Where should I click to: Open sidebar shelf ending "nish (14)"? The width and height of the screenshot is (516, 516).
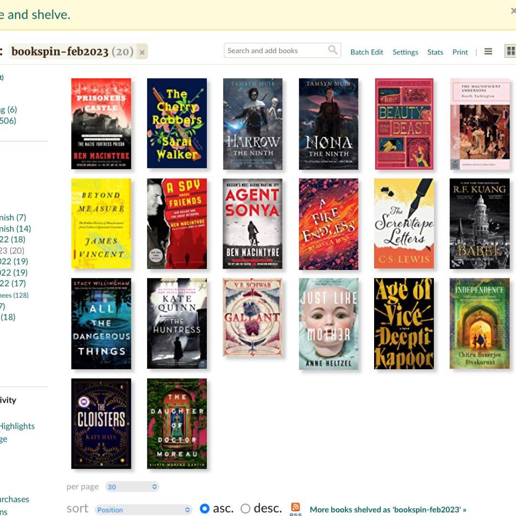tap(15, 228)
